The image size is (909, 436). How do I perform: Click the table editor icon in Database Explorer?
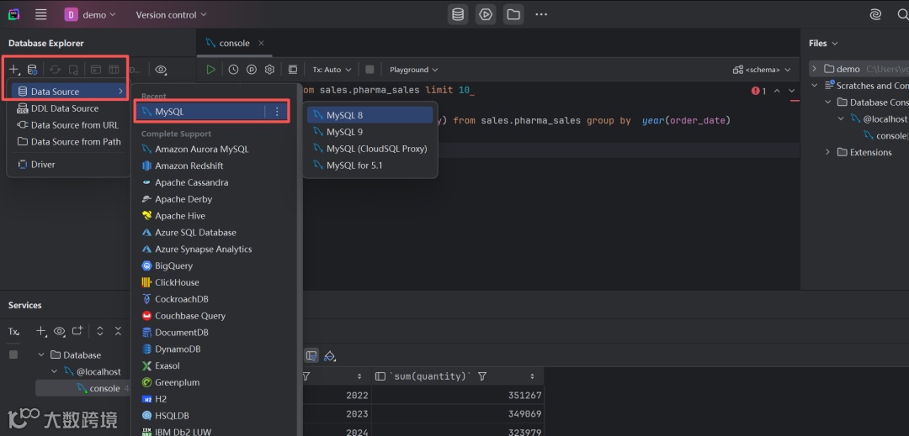[114, 70]
